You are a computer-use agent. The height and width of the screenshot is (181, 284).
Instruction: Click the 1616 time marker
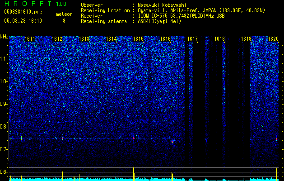(x=165, y=39)
